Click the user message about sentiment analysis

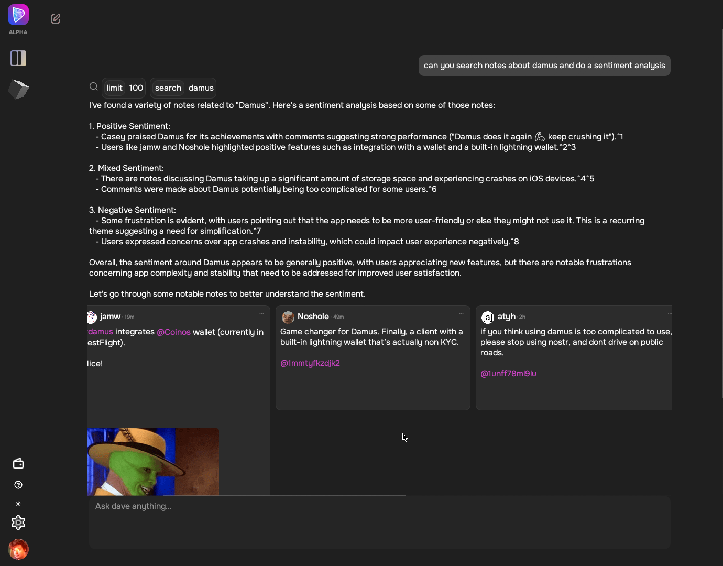(544, 66)
